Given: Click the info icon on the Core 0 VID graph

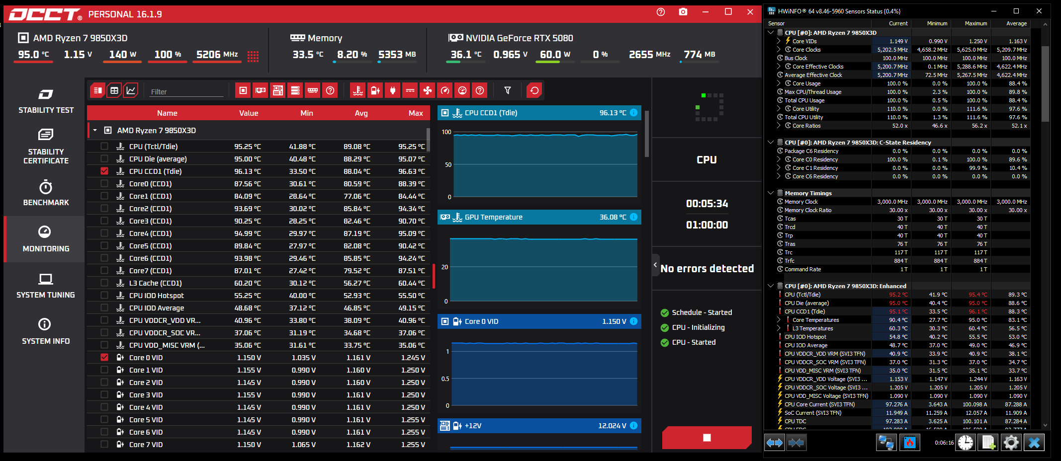Looking at the screenshot, I should click(634, 321).
